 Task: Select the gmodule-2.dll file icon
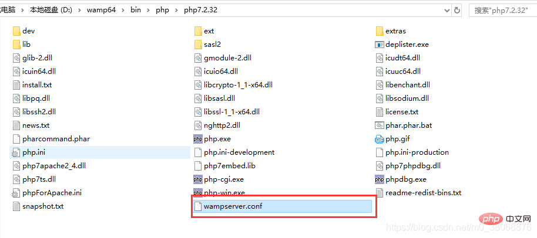(x=198, y=58)
